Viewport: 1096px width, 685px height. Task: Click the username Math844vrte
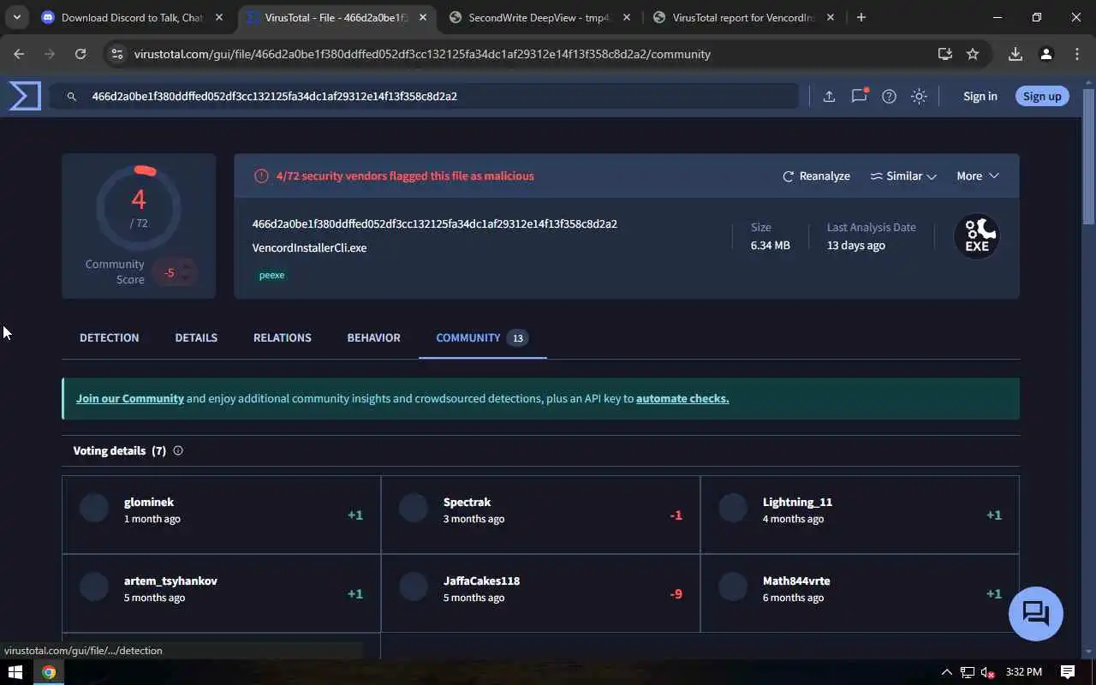click(x=796, y=581)
